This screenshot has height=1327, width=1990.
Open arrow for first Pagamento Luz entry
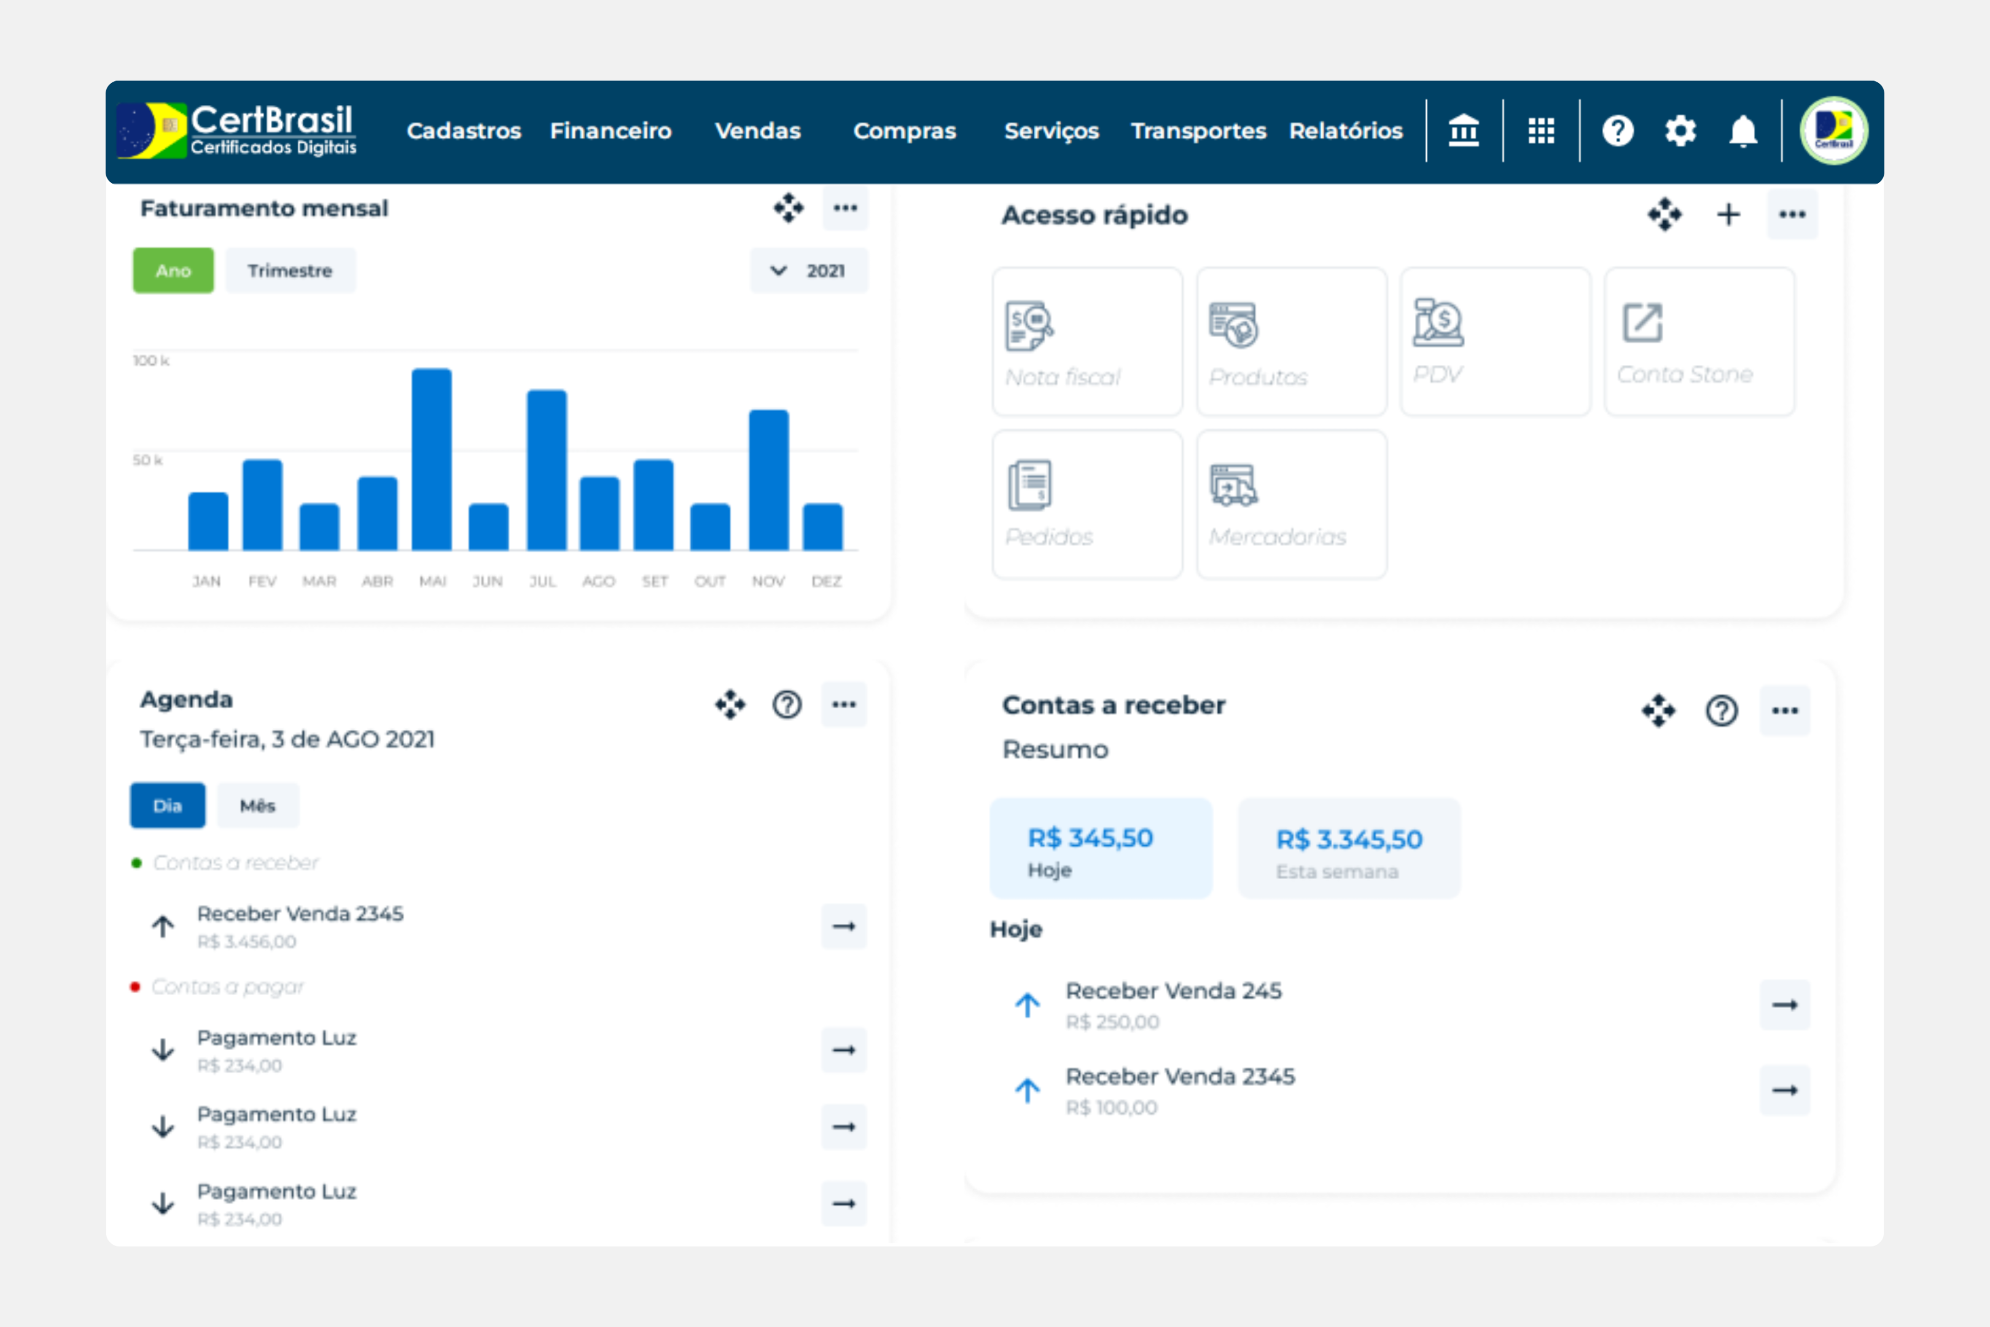(843, 1051)
